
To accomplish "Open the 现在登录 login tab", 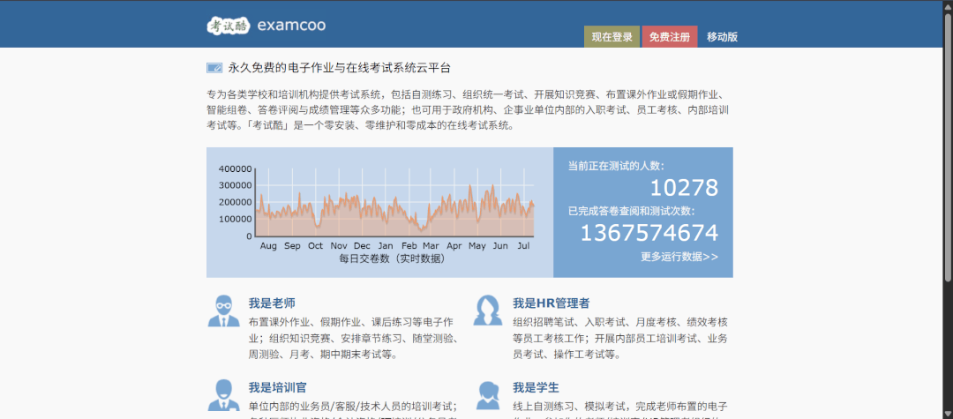I will tap(612, 37).
